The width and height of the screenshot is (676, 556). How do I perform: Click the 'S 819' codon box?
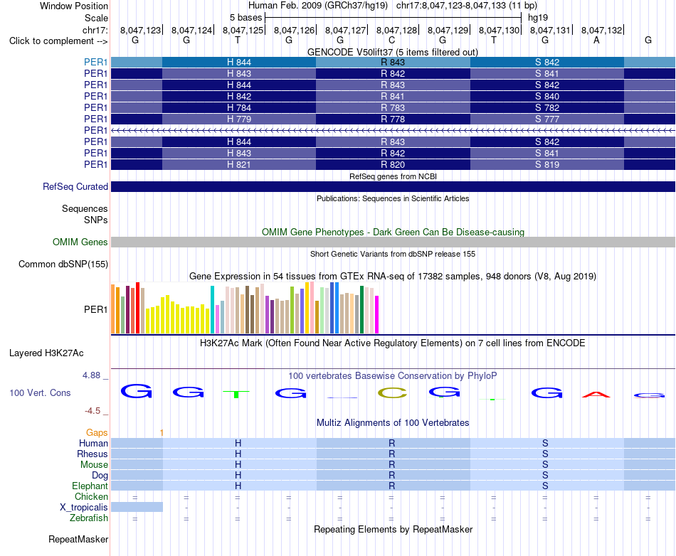547,164
